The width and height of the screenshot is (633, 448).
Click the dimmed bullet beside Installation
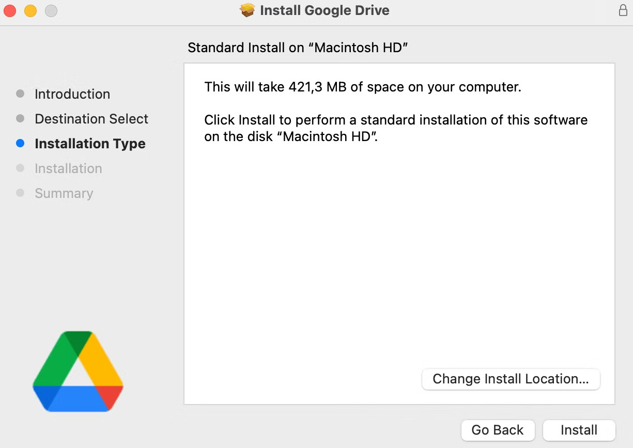point(20,168)
